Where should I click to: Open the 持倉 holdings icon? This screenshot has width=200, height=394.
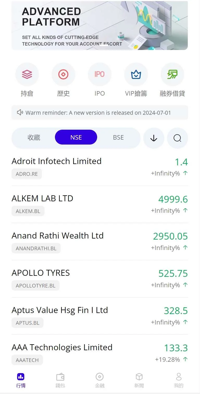click(x=27, y=74)
